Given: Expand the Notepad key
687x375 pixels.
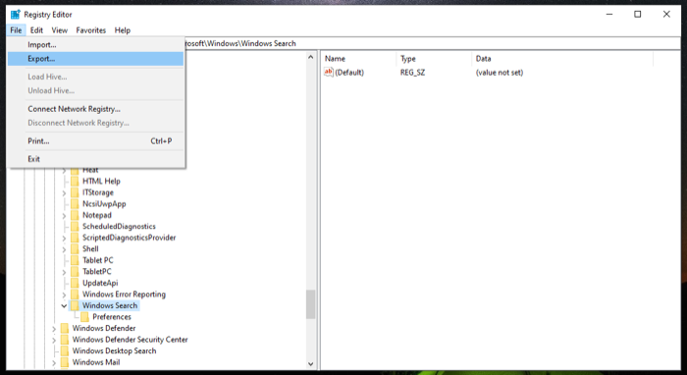Looking at the screenshot, I should point(64,216).
